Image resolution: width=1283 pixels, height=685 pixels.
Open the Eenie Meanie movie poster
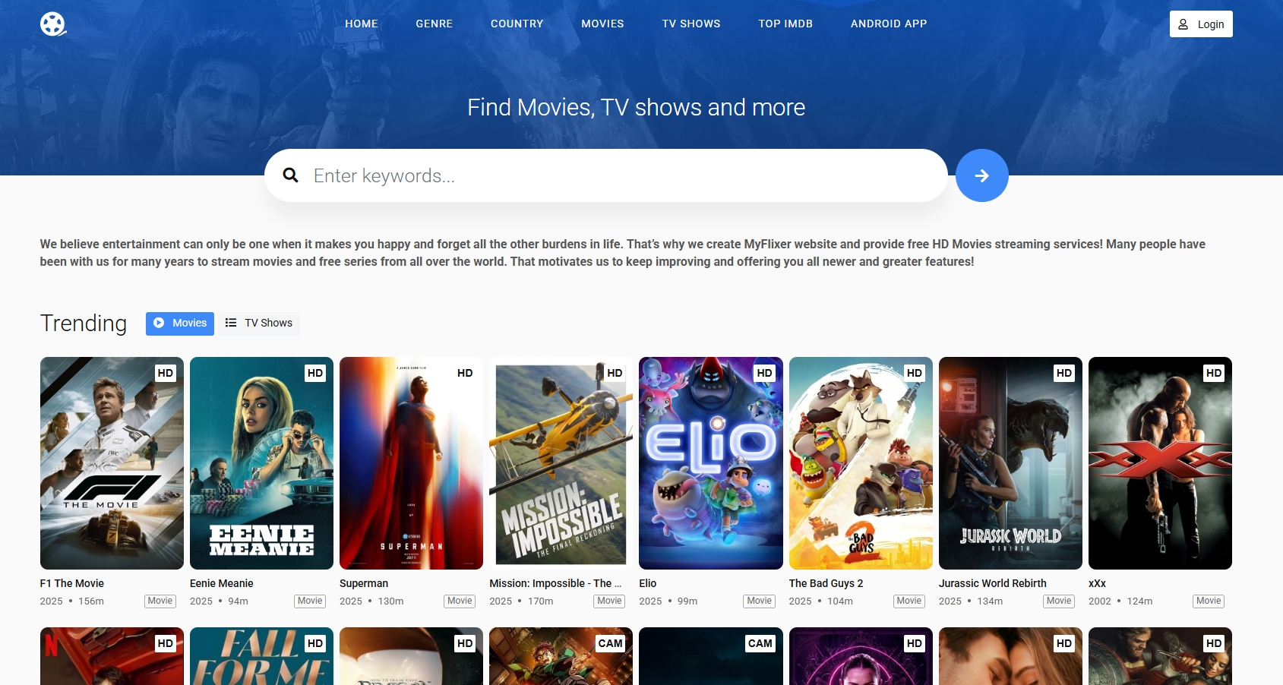(x=261, y=462)
